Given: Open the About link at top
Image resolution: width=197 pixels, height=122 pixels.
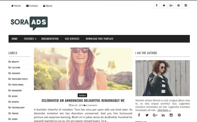Looking at the screenshot, I should point(48,6).
